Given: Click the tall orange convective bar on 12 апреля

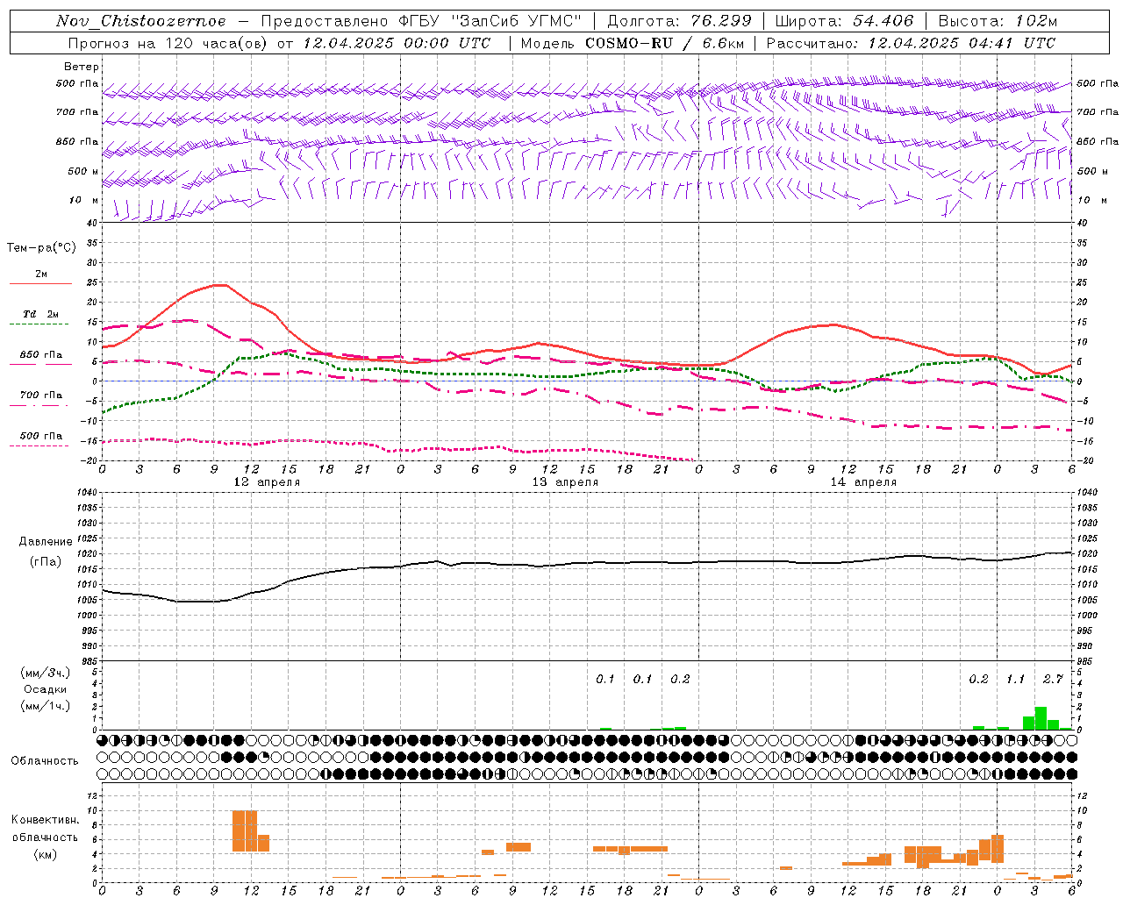Looking at the screenshot, I should [245, 830].
